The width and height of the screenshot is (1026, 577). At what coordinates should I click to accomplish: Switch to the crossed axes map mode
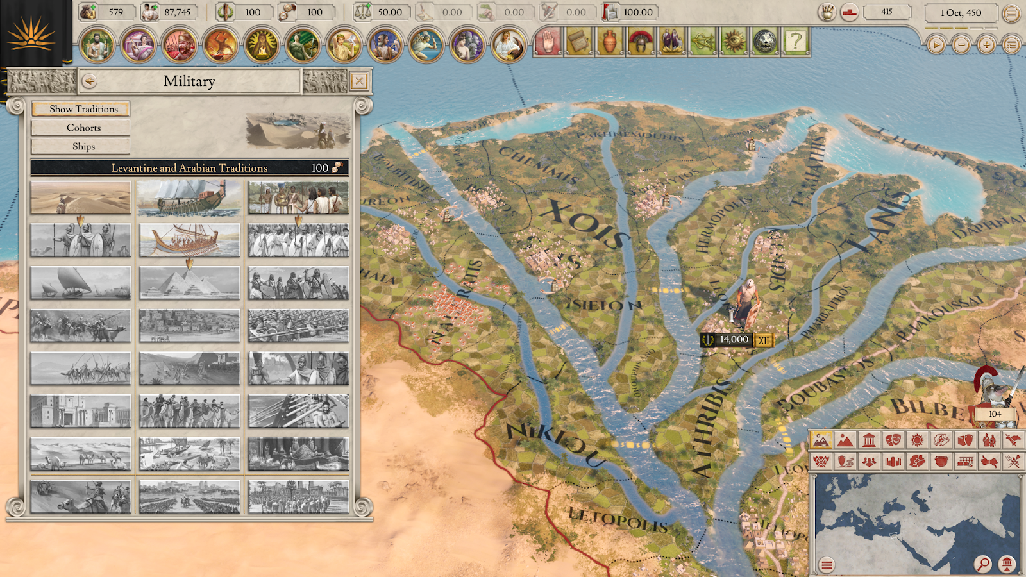tap(821, 461)
